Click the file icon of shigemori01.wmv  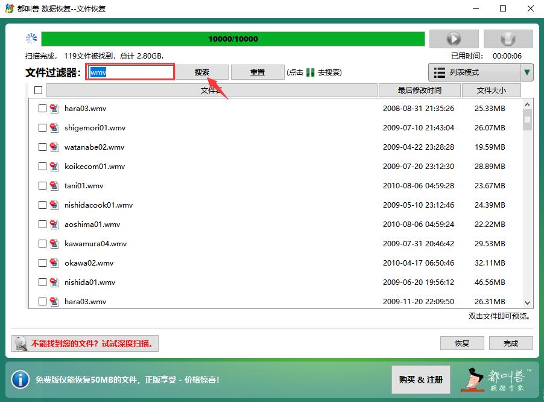pos(54,128)
